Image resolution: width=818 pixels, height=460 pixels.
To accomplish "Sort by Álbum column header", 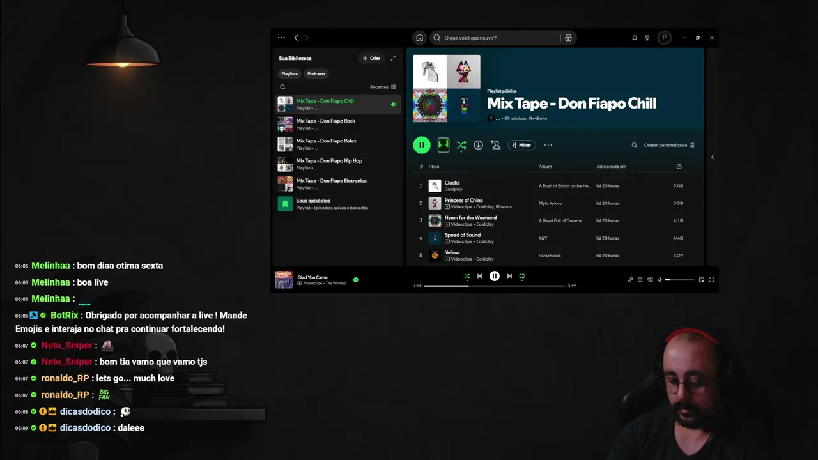I will pyautogui.click(x=545, y=167).
